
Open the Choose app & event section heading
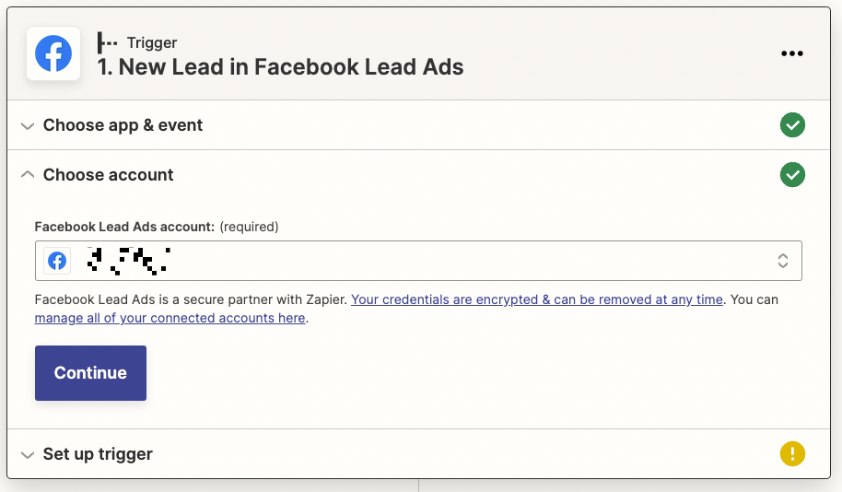pos(123,125)
